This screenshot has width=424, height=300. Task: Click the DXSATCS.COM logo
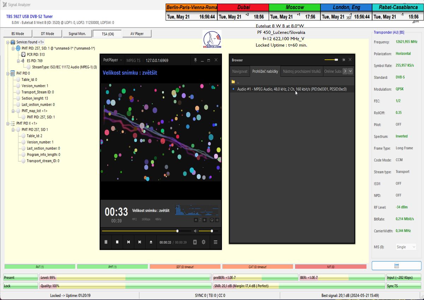pyautogui.click(x=212, y=40)
